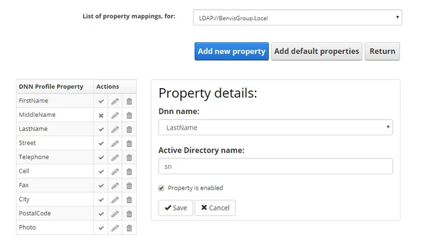
Task: Edit the City property mapping
Action: coord(115,200)
